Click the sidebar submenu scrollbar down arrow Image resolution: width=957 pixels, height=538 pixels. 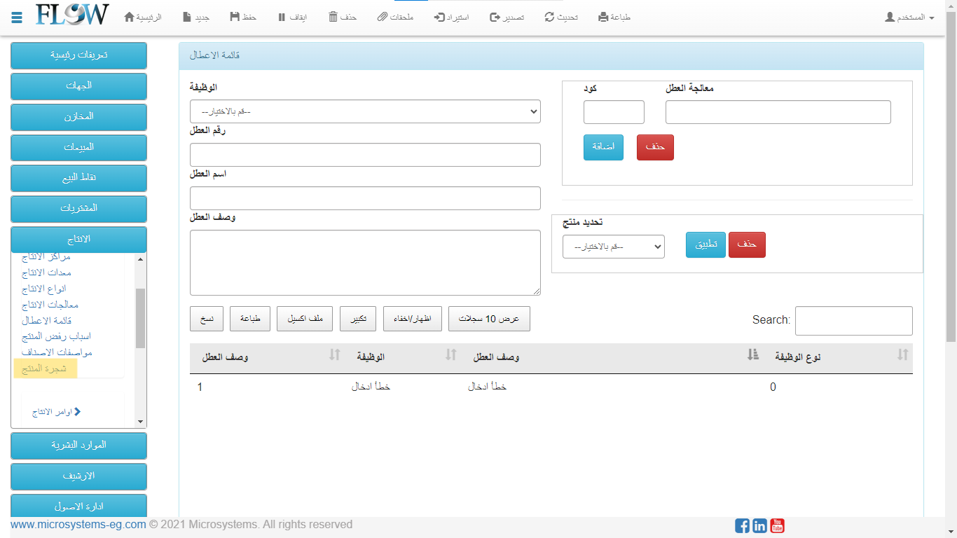[140, 422]
